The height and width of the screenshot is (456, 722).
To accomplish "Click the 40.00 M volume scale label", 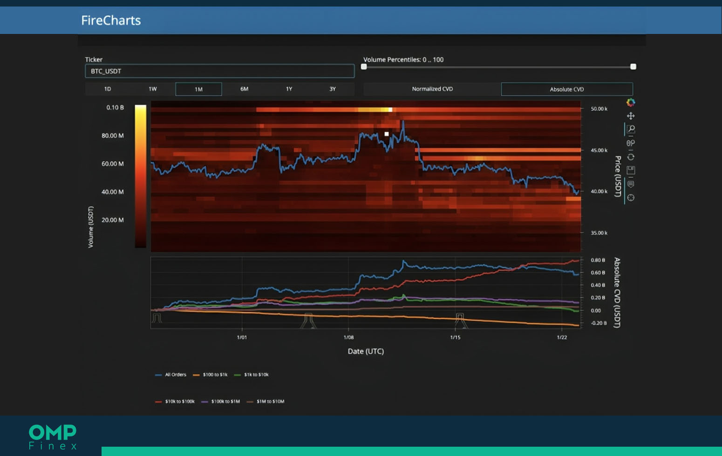I will (x=113, y=192).
